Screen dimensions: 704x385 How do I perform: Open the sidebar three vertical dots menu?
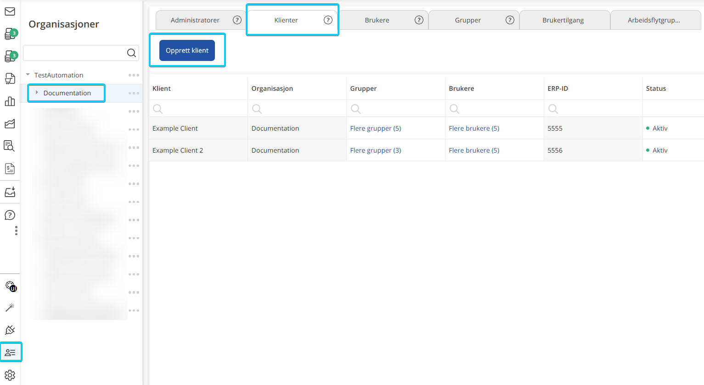16,231
